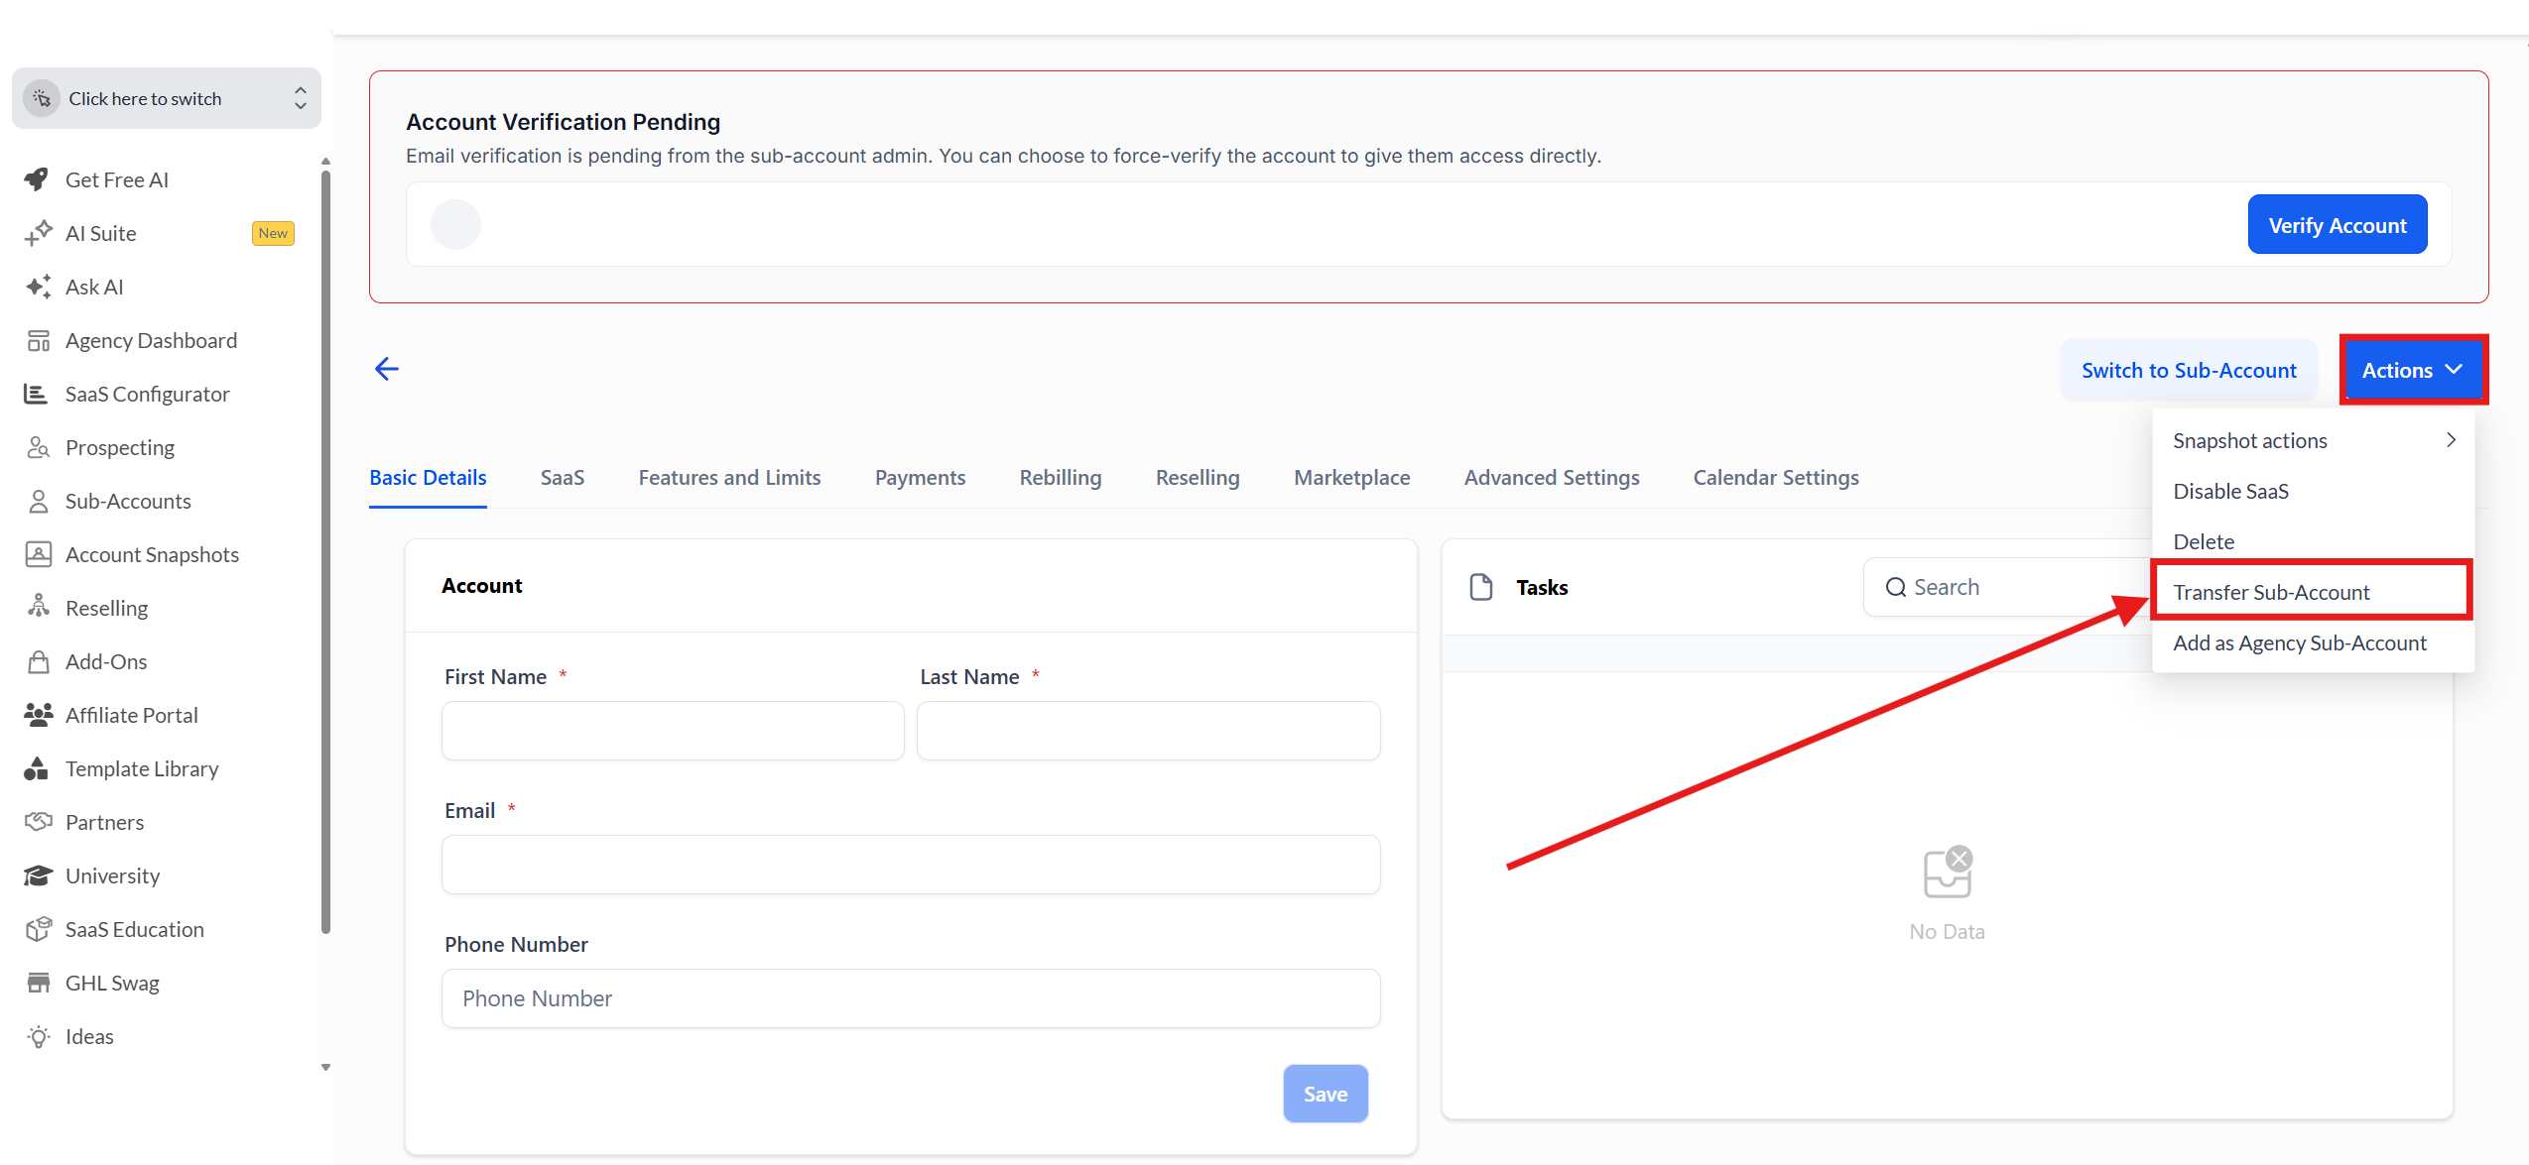Click the Template Library shapes icon
Image resolution: width=2529 pixels, height=1165 pixels.
coord(38,768)
